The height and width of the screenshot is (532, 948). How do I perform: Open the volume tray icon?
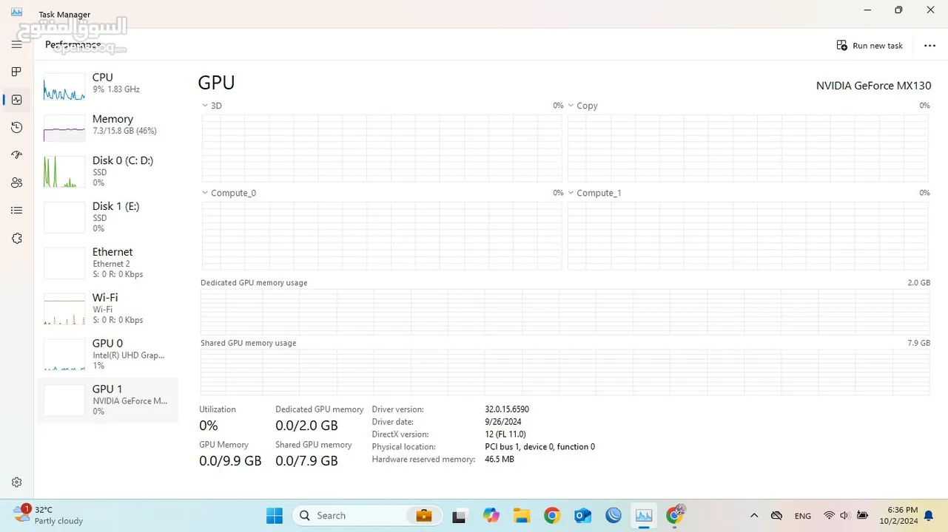tap(844, 516)
